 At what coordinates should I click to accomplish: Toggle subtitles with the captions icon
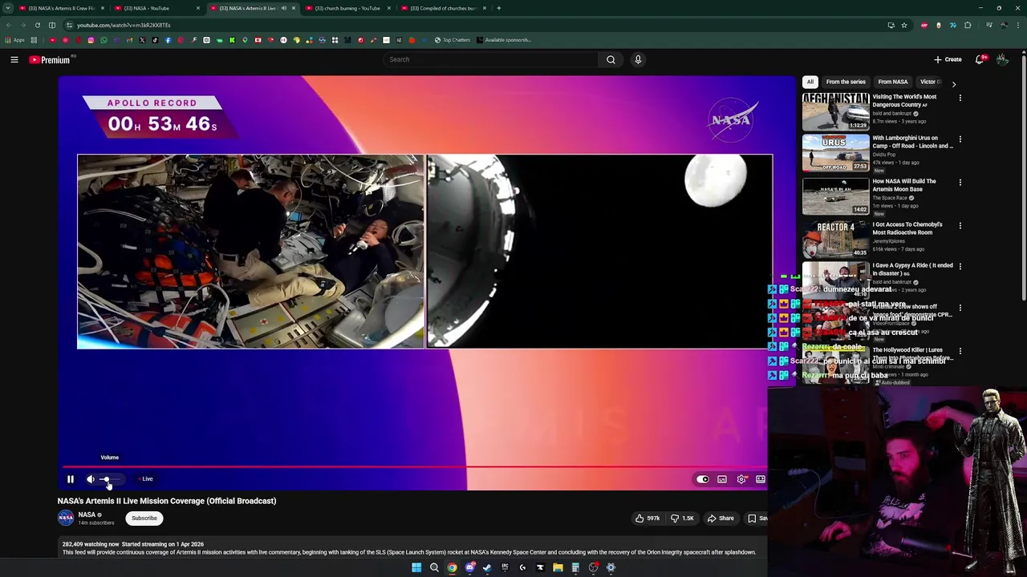[722, 479]
